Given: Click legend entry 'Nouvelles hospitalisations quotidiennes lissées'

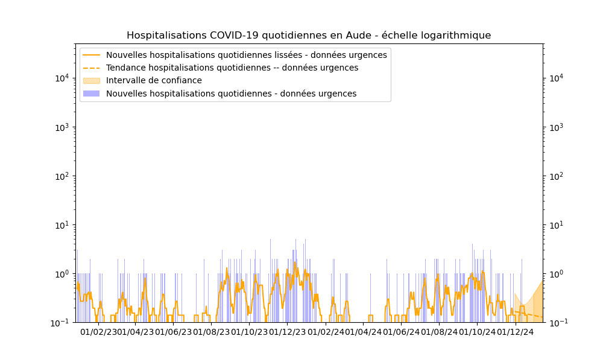Looking at the screenshot, I should click(x=247, y=55).
